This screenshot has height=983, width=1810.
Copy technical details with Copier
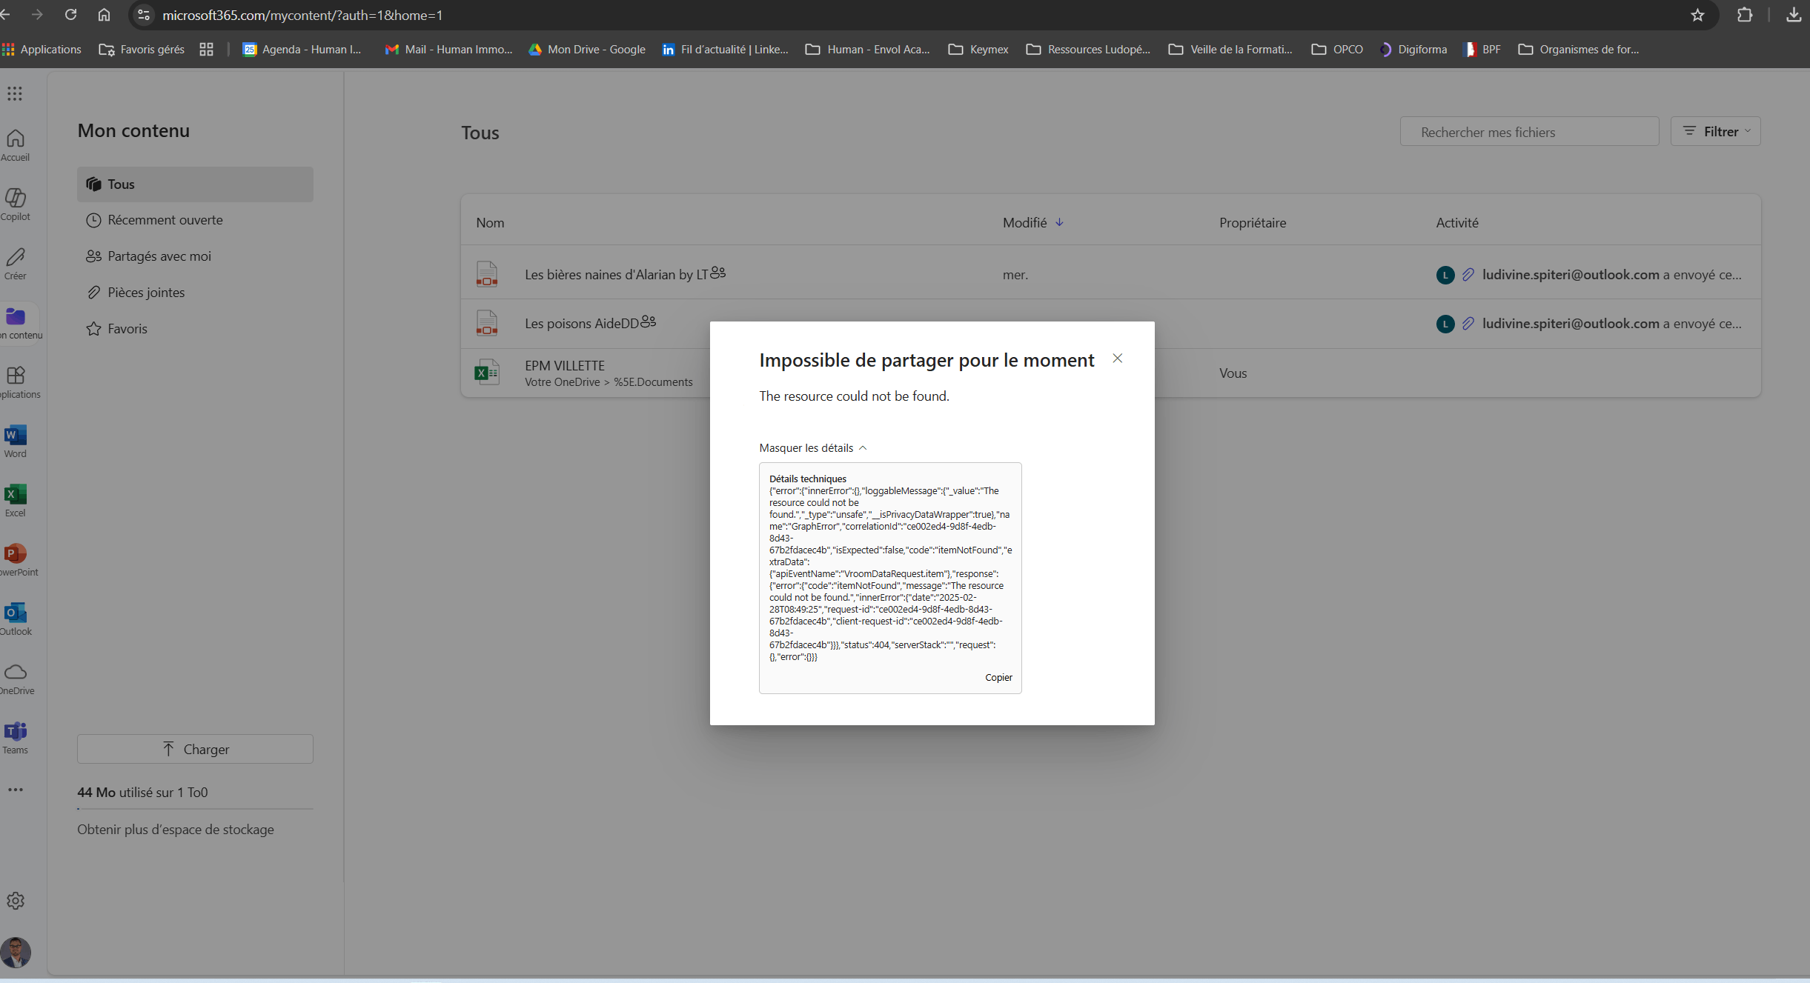coord(998,678)
